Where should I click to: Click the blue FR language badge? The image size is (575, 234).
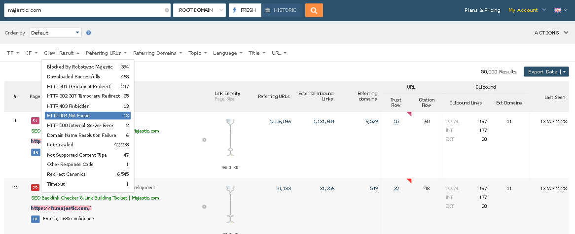35,219
